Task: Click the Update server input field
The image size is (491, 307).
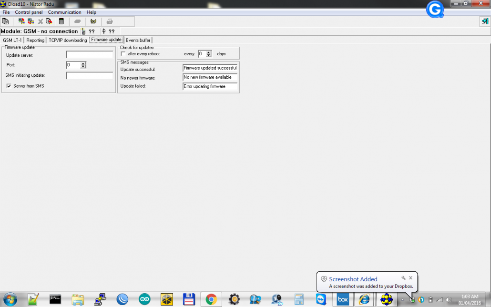Action: tap(90, 54)
